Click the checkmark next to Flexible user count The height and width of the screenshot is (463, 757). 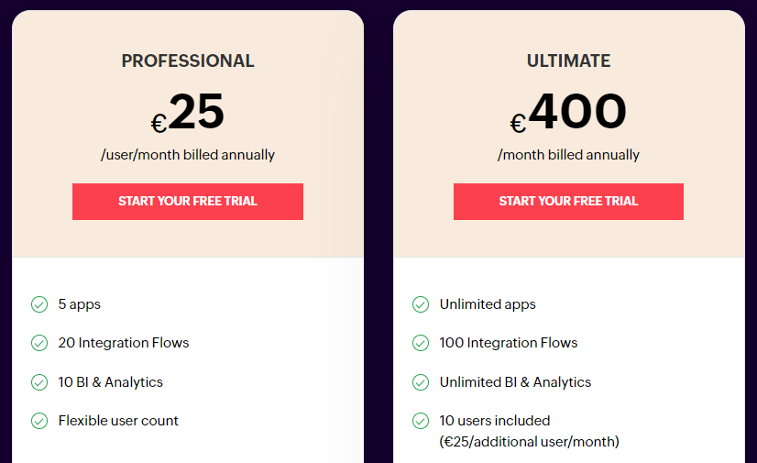(39, 421)
